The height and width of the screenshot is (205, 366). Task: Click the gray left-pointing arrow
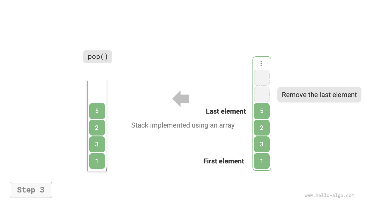coord(181,99)
